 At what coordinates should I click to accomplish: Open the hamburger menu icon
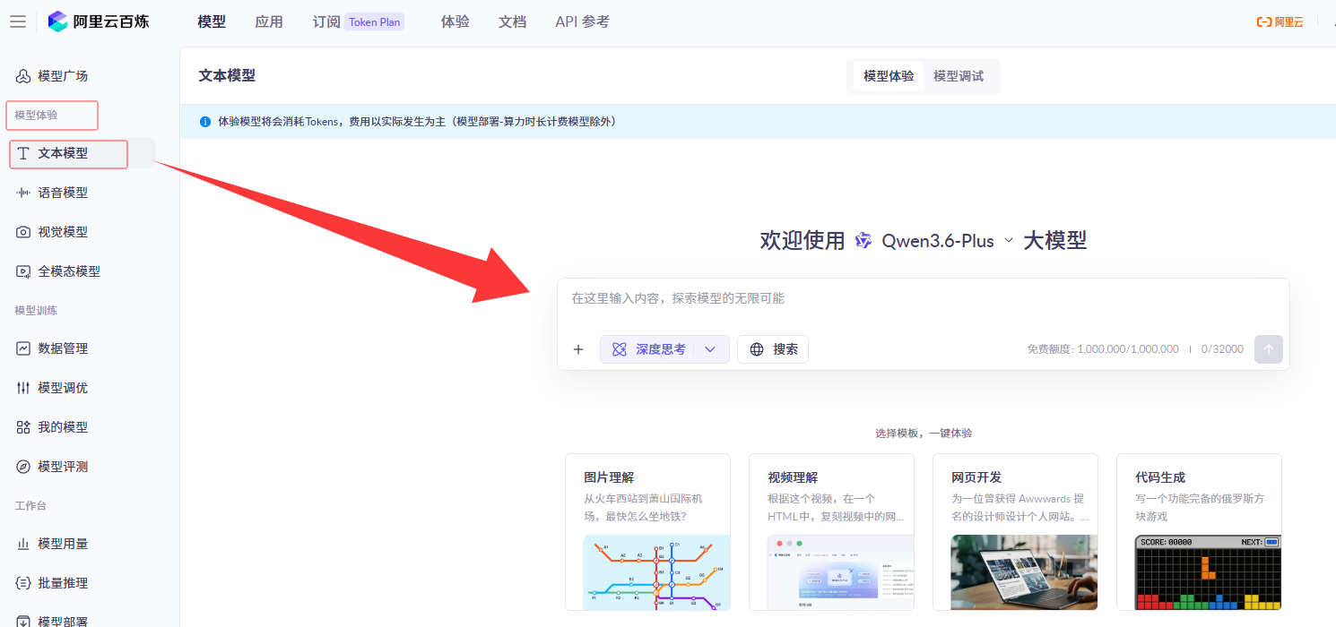click(18, 21)
